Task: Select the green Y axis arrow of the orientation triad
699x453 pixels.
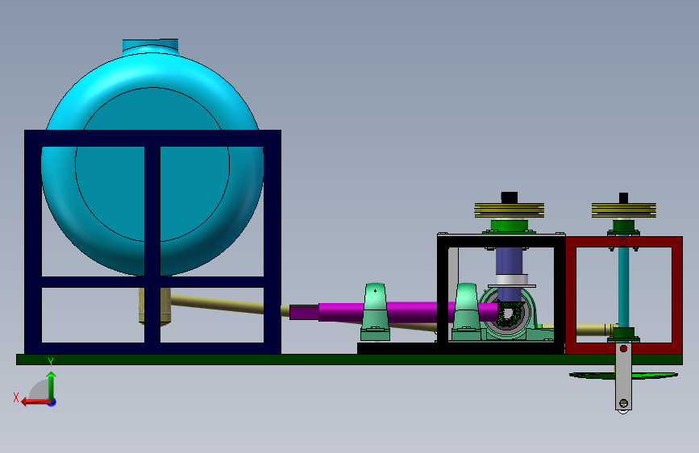Action: [x=52, y=385]
